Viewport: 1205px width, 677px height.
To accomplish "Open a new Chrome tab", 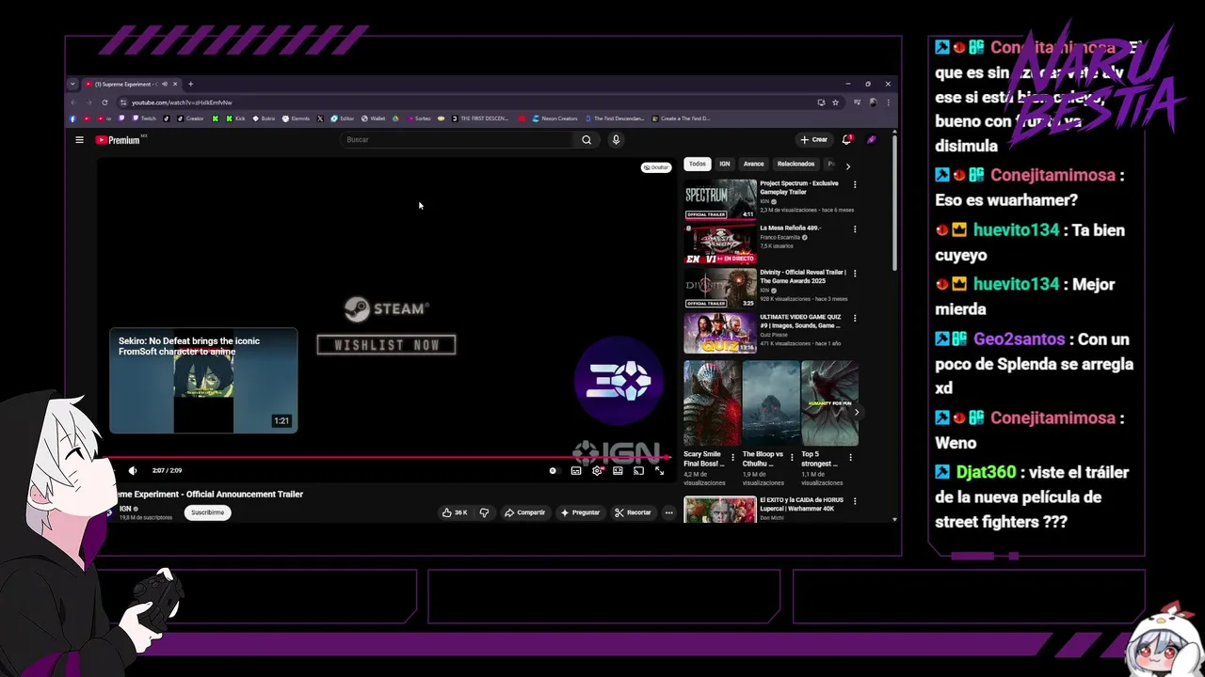I will 190,84.
